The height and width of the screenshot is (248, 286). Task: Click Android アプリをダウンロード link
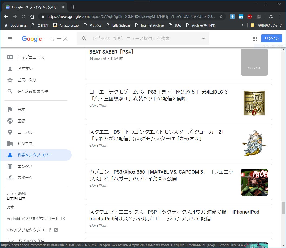(x=36, y=219)
